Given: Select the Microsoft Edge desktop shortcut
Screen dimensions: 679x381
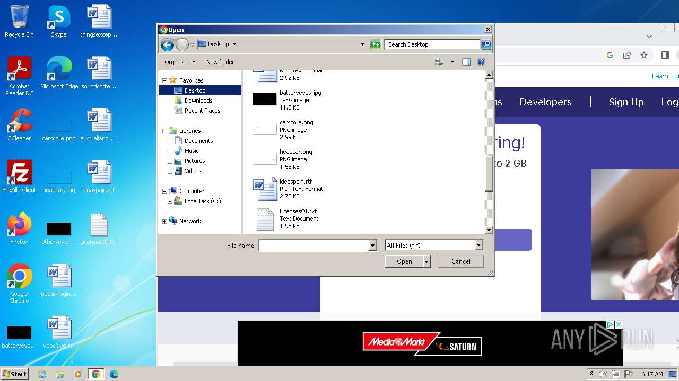Looking at the screenshot, I should (x=59, y=73).
